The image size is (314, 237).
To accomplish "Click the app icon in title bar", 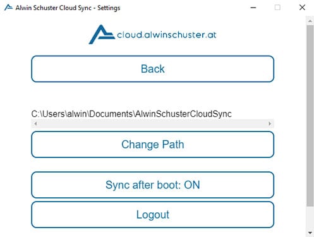I will [8, 8].
